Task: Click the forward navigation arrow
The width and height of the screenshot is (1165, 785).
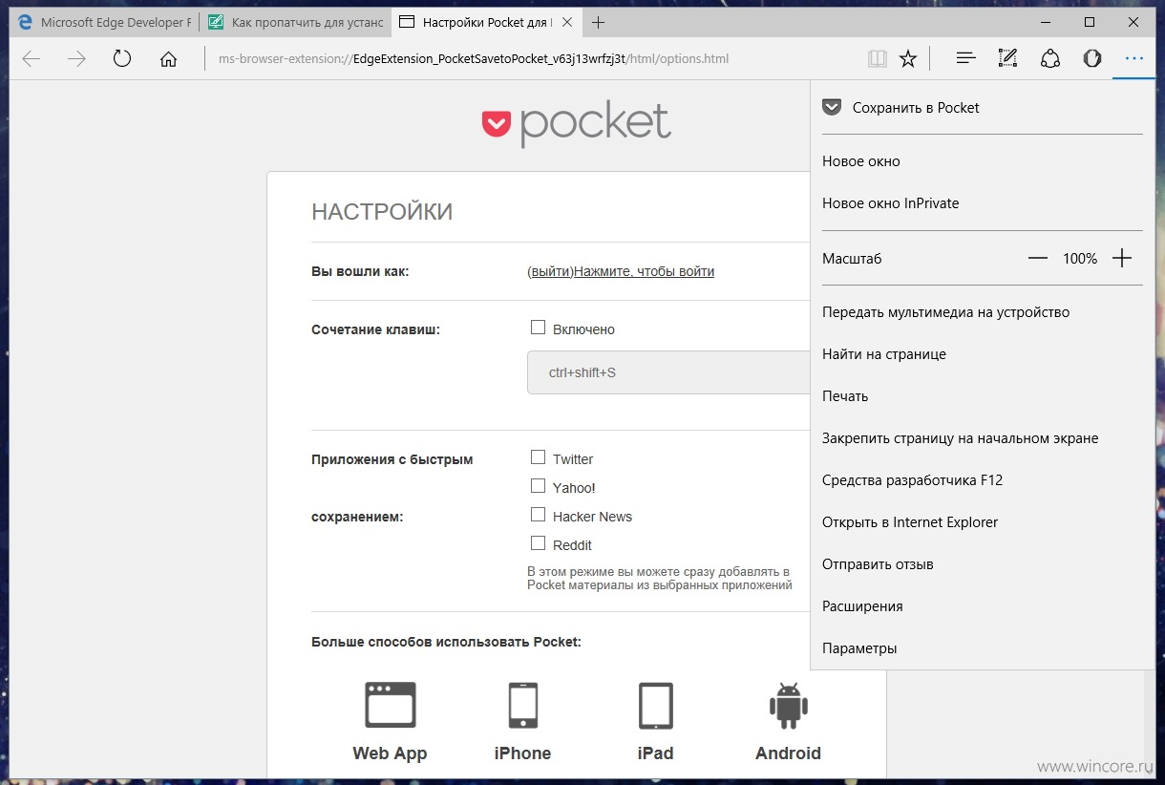Action: pos(76,59)
